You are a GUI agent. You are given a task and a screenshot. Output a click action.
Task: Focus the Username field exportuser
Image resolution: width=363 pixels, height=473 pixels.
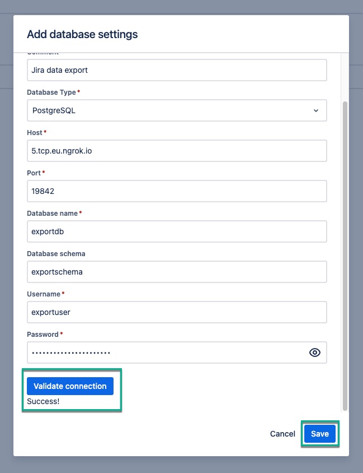click(177, 312)
